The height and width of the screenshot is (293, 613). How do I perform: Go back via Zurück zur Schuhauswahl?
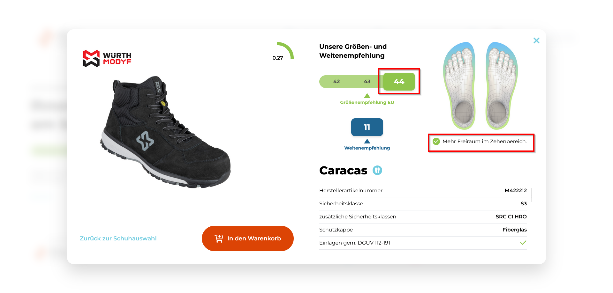point(118,238)
